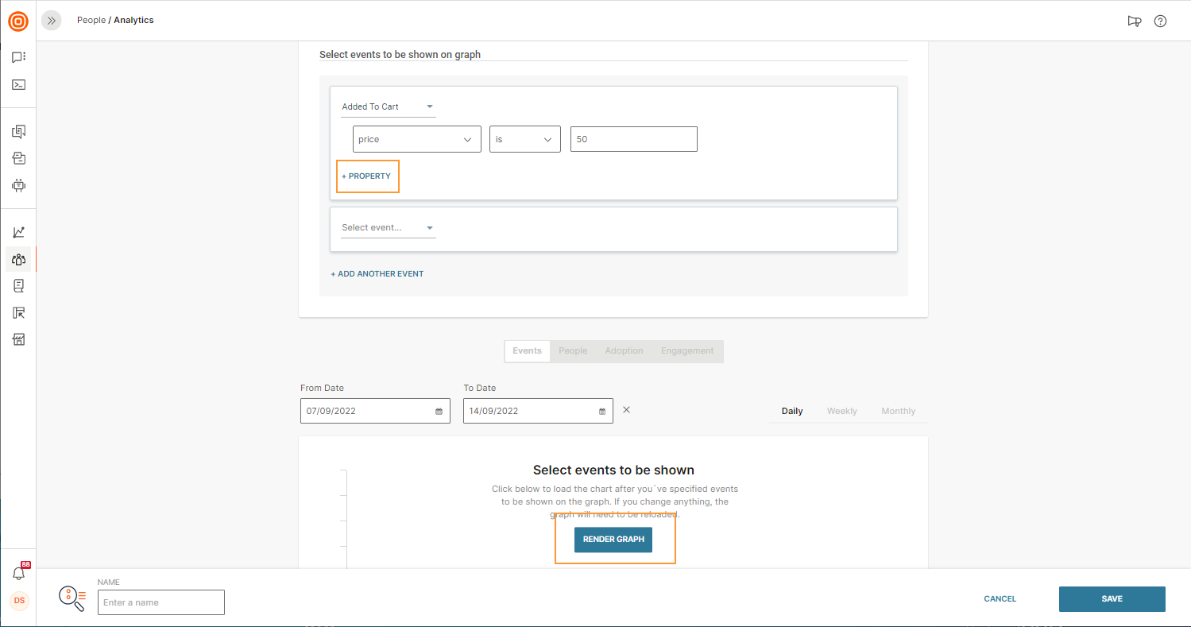The image size is (1191, 627).
Task: Open the storefront icon in the sidebar
Action: [18, 339]
